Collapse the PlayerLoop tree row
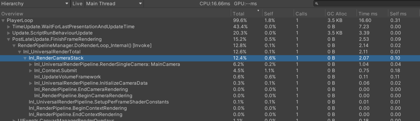Screen dimensions: 420x121 click(x=3, y=20)
